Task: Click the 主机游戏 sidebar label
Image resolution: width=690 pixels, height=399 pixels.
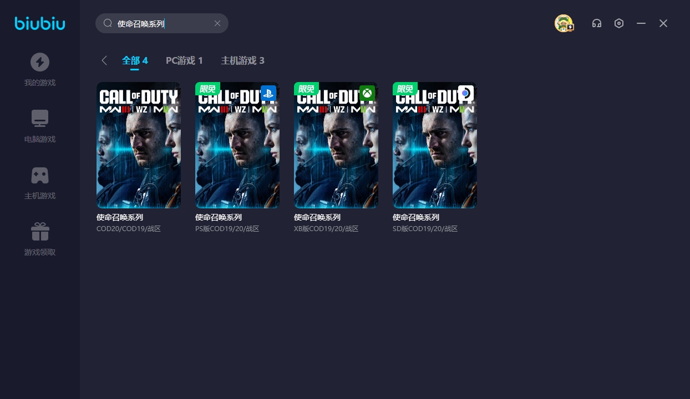Action: click(x=40, y=196)
